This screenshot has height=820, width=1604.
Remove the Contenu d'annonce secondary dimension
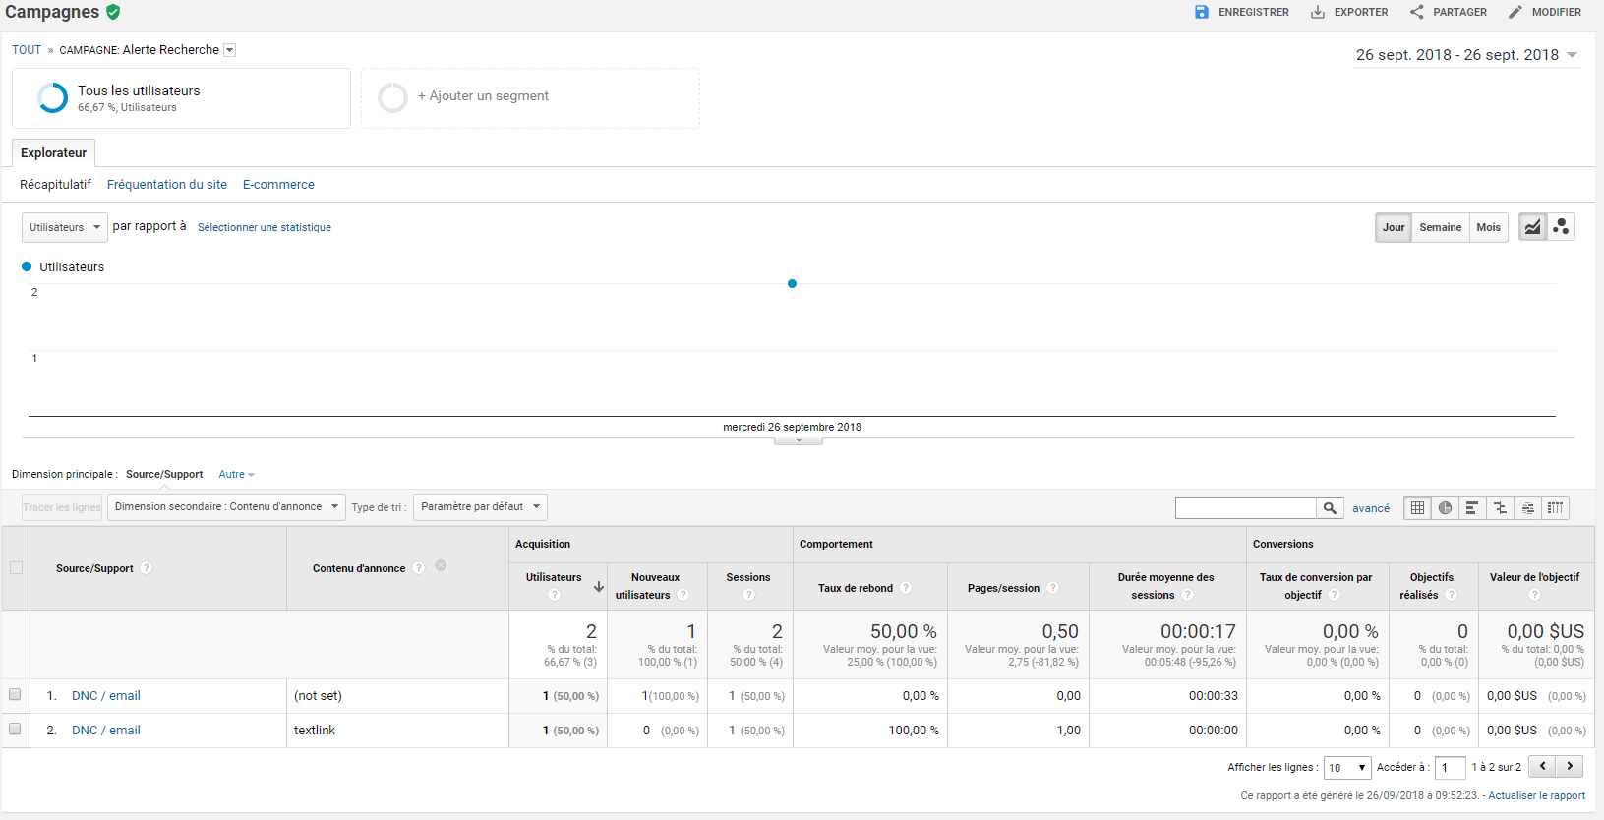(441, 565)
